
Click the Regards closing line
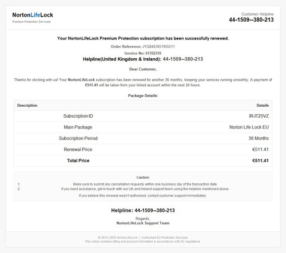(143, 219)
